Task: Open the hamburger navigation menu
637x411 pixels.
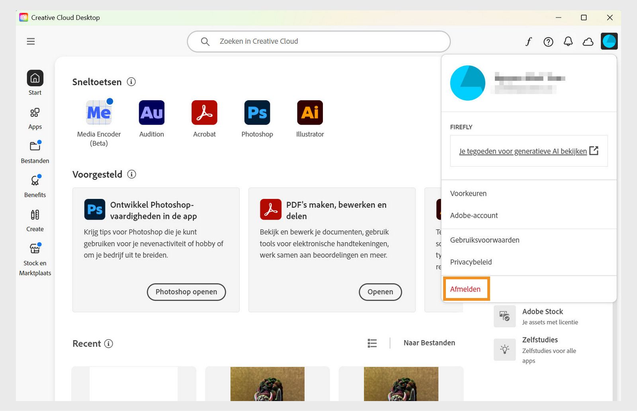Action: [31, 41]
